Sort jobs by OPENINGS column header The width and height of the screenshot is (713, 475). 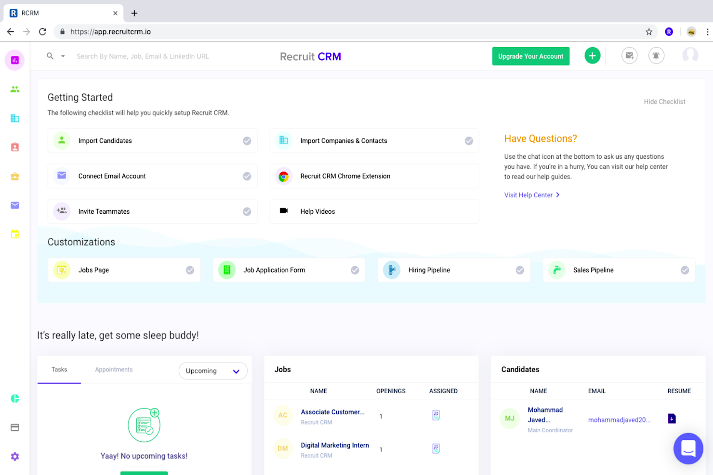click(391, 391)
